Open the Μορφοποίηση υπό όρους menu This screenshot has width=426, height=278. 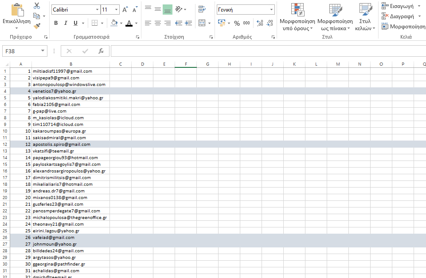point(297,18)
